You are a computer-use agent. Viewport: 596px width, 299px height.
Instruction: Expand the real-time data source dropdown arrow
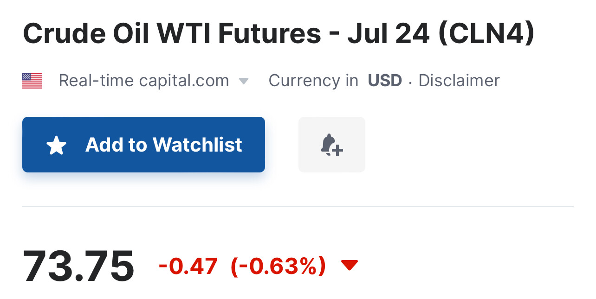pos(244,82)
